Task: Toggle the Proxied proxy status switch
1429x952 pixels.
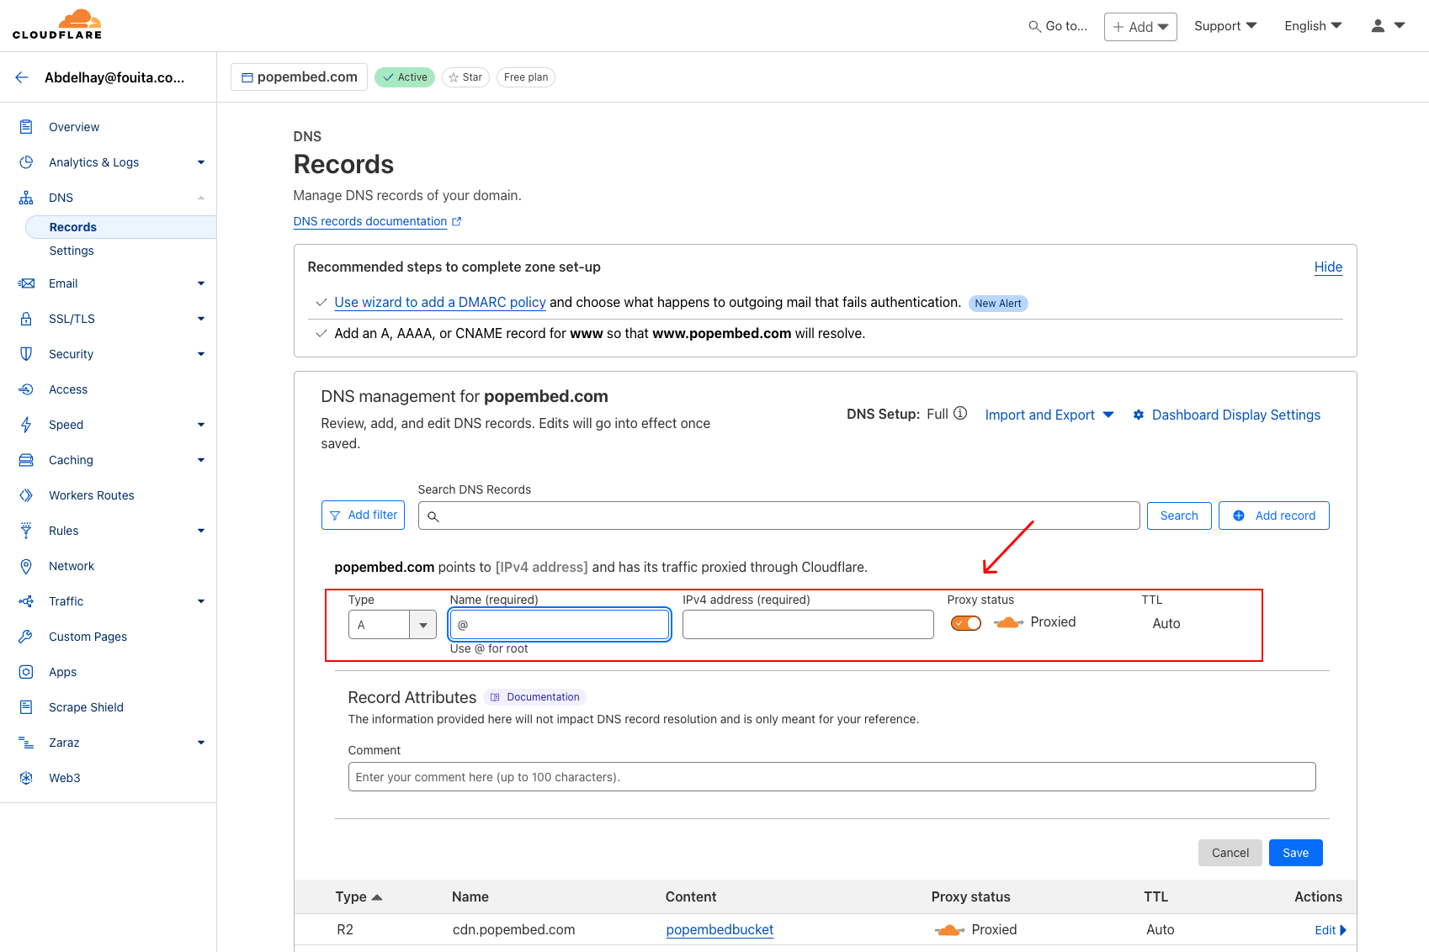Action: click(966, 623)
